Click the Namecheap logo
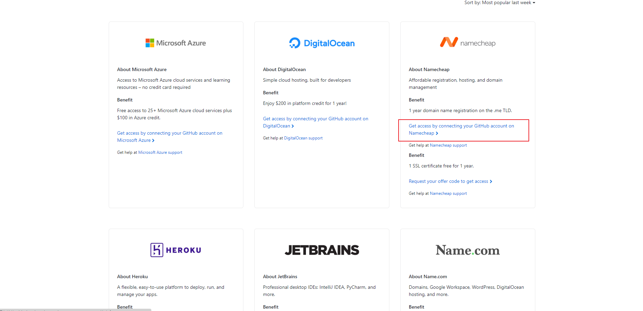Screen dimensions: 643x311 [x=468, y=42]
